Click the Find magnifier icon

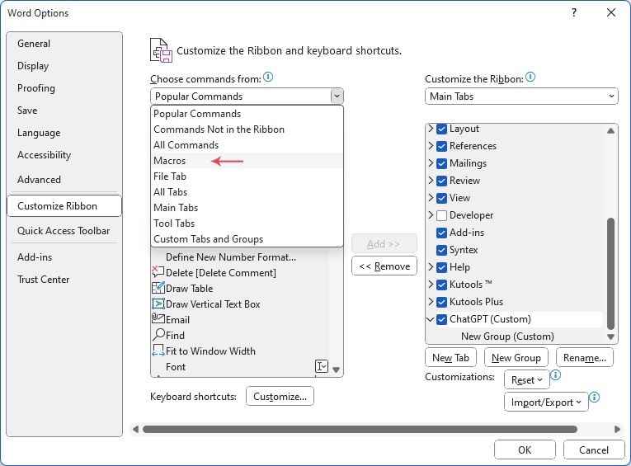pos(158,335)
